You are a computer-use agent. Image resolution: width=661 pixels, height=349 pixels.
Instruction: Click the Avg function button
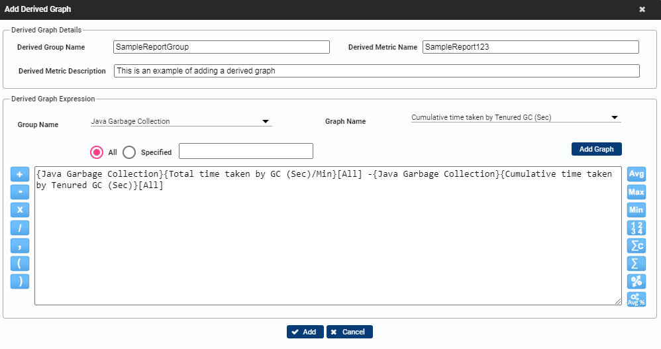pyautogui.click(x=636, y=174)
